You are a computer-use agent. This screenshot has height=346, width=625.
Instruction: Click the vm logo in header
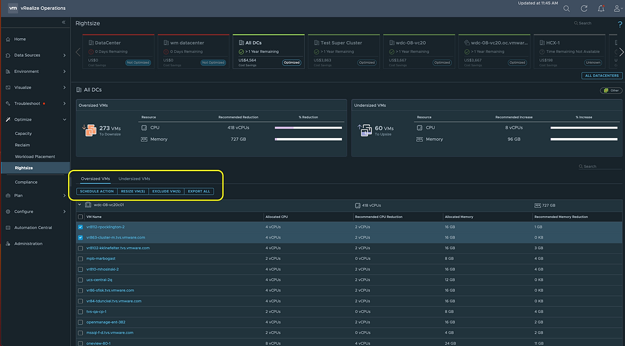click(x=12, y=8)
